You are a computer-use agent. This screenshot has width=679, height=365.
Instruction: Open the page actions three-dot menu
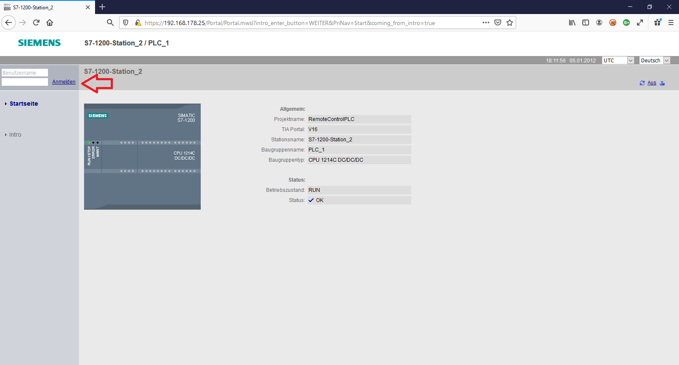486,22
